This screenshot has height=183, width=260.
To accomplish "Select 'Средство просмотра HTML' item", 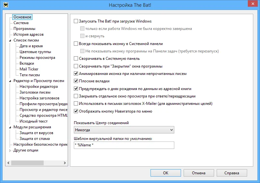I will 43,115.
